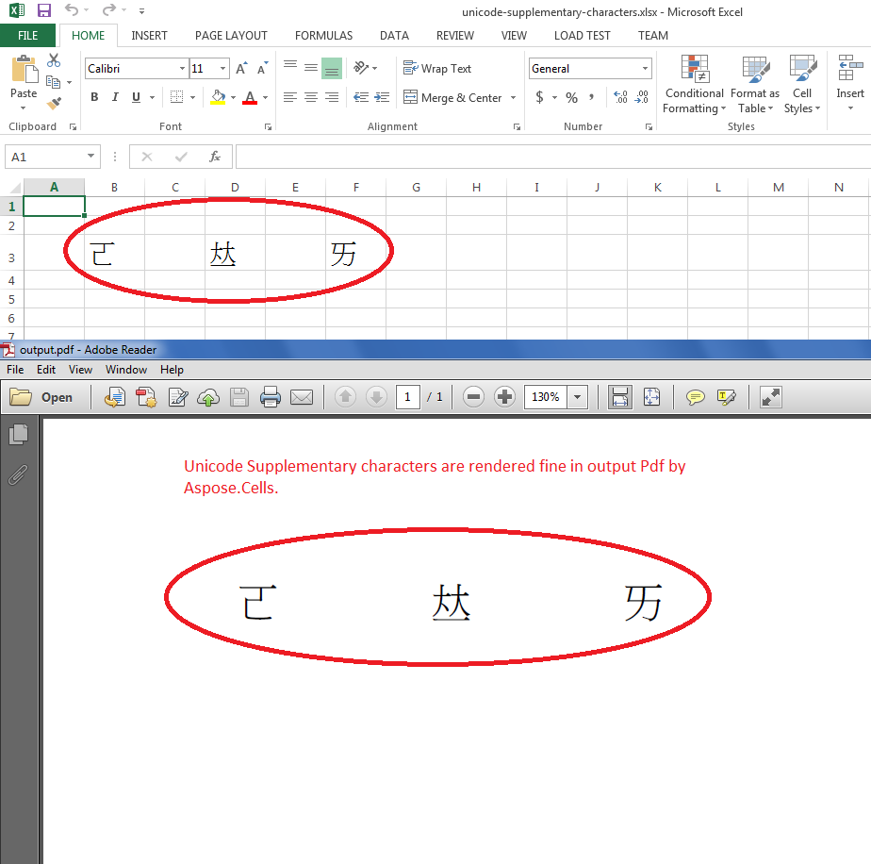Click the add sticky note comment icon
This screenshot has height=864, width=871.
696,397
